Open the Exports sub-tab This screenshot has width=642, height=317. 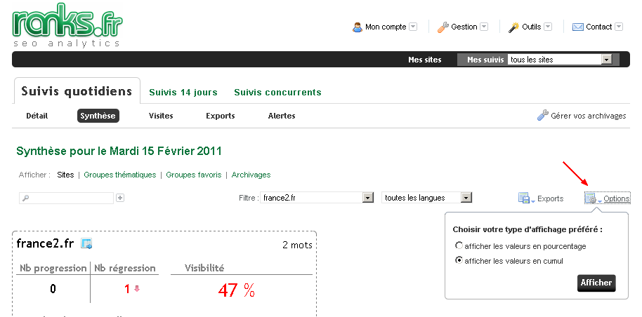point(221,116)
